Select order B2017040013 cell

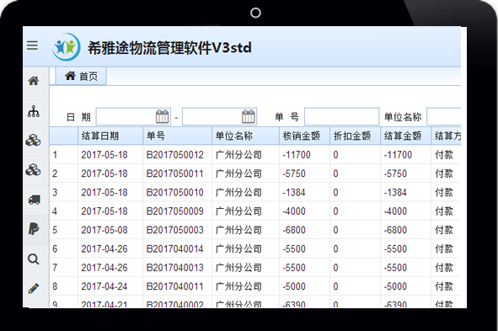coord(178,268)
